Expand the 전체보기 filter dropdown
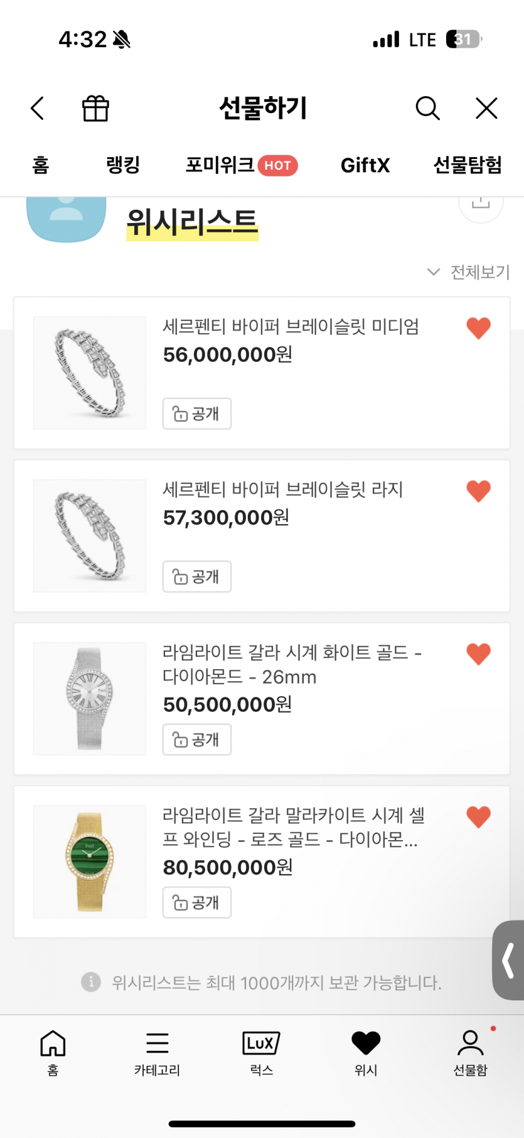 point(468,272)
